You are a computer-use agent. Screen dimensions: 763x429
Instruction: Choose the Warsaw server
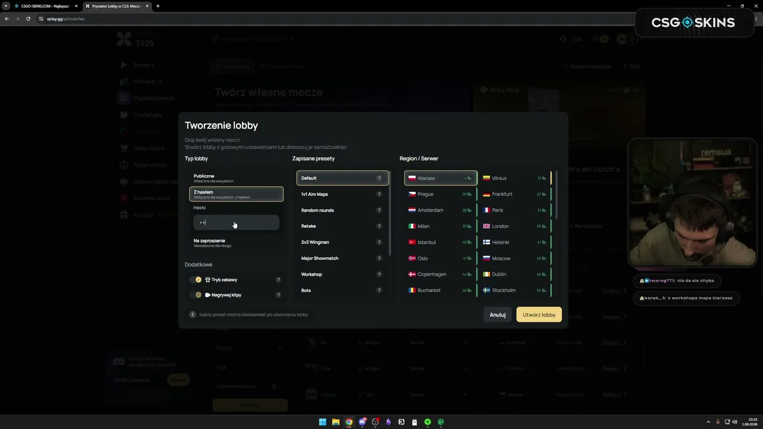pos(441,178)
